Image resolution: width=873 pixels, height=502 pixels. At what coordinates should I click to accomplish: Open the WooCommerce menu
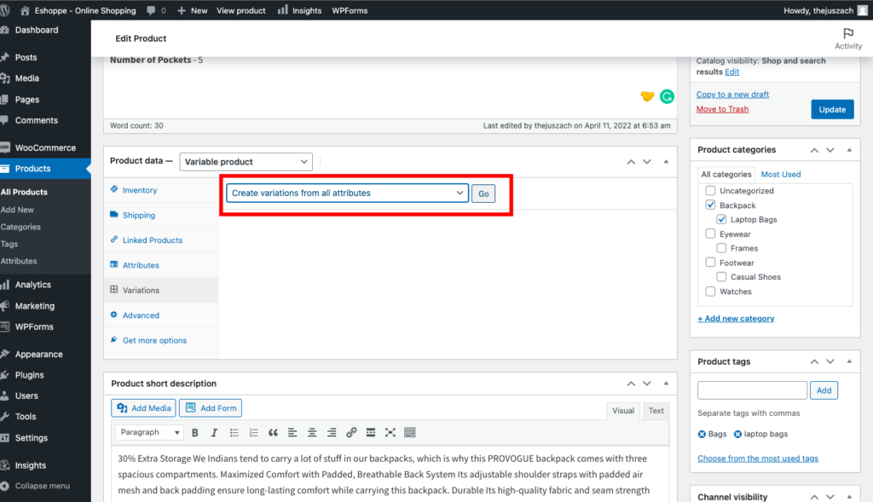(45, 147)
